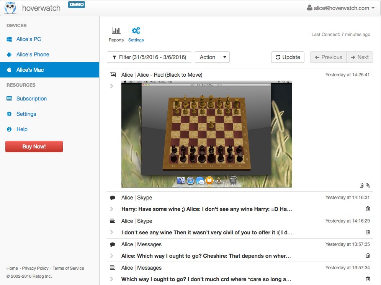Open the alice@hoverwatch.com account menu

(x=341, y=8)
